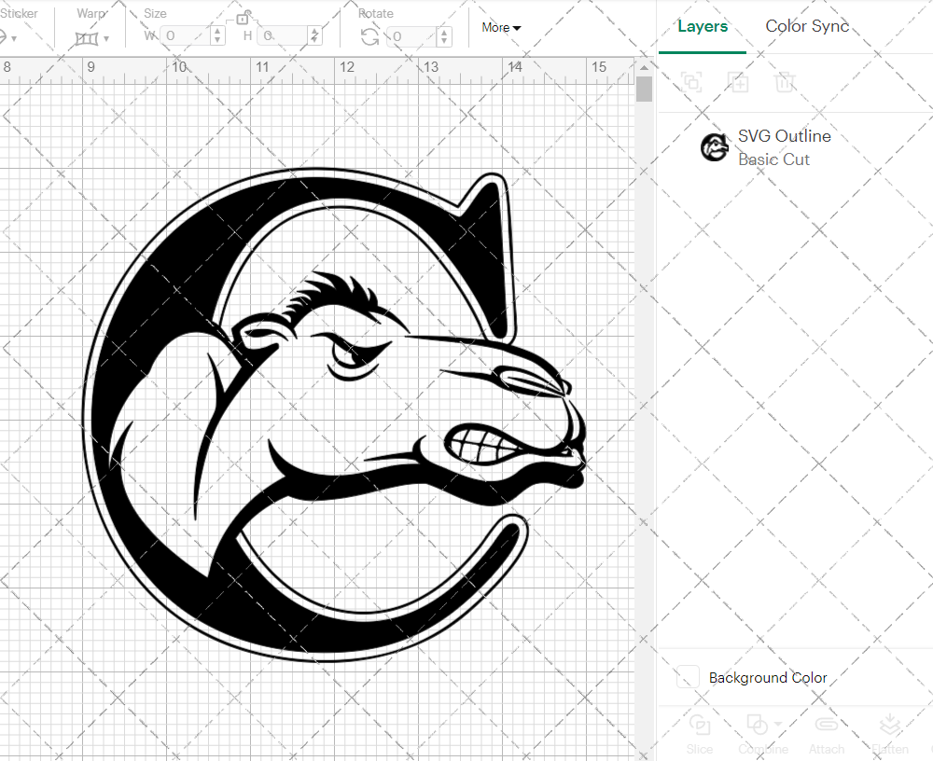The width and height of the screenshot is (933, 761).
Task: Open the Background Color swatch
Action: click(687, 678)
